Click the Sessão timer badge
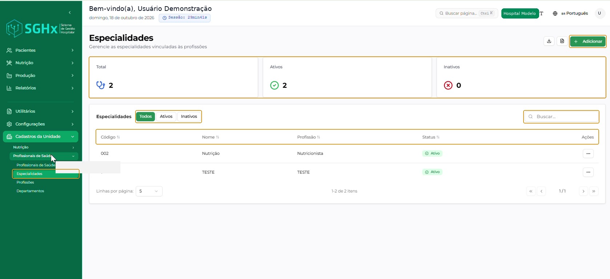Screen dimensions: 610x279 [x=185, y=18]
